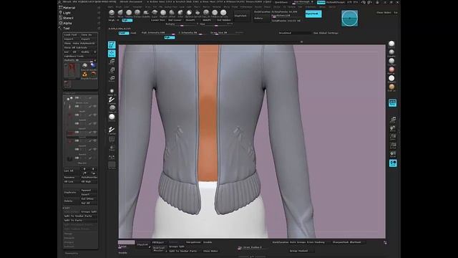Pick the hPolish brush in the brush row
This screenshot has height=258, width=458.
click(172, 13)
